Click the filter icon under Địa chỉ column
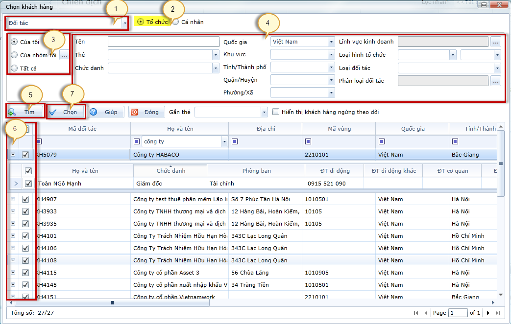The height and width of the screenshot is (324, 511). [x=234, y=142]
